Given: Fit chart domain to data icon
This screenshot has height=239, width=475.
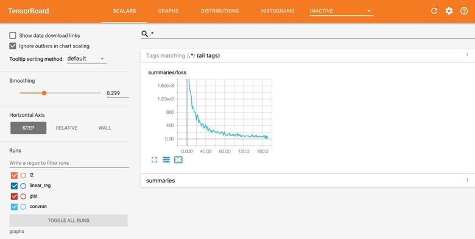Looking at the screenshot, I should 178,160.
